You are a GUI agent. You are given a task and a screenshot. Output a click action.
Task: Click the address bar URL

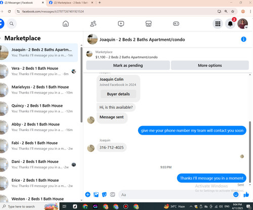pyautogui.click(x=53, y=12)
